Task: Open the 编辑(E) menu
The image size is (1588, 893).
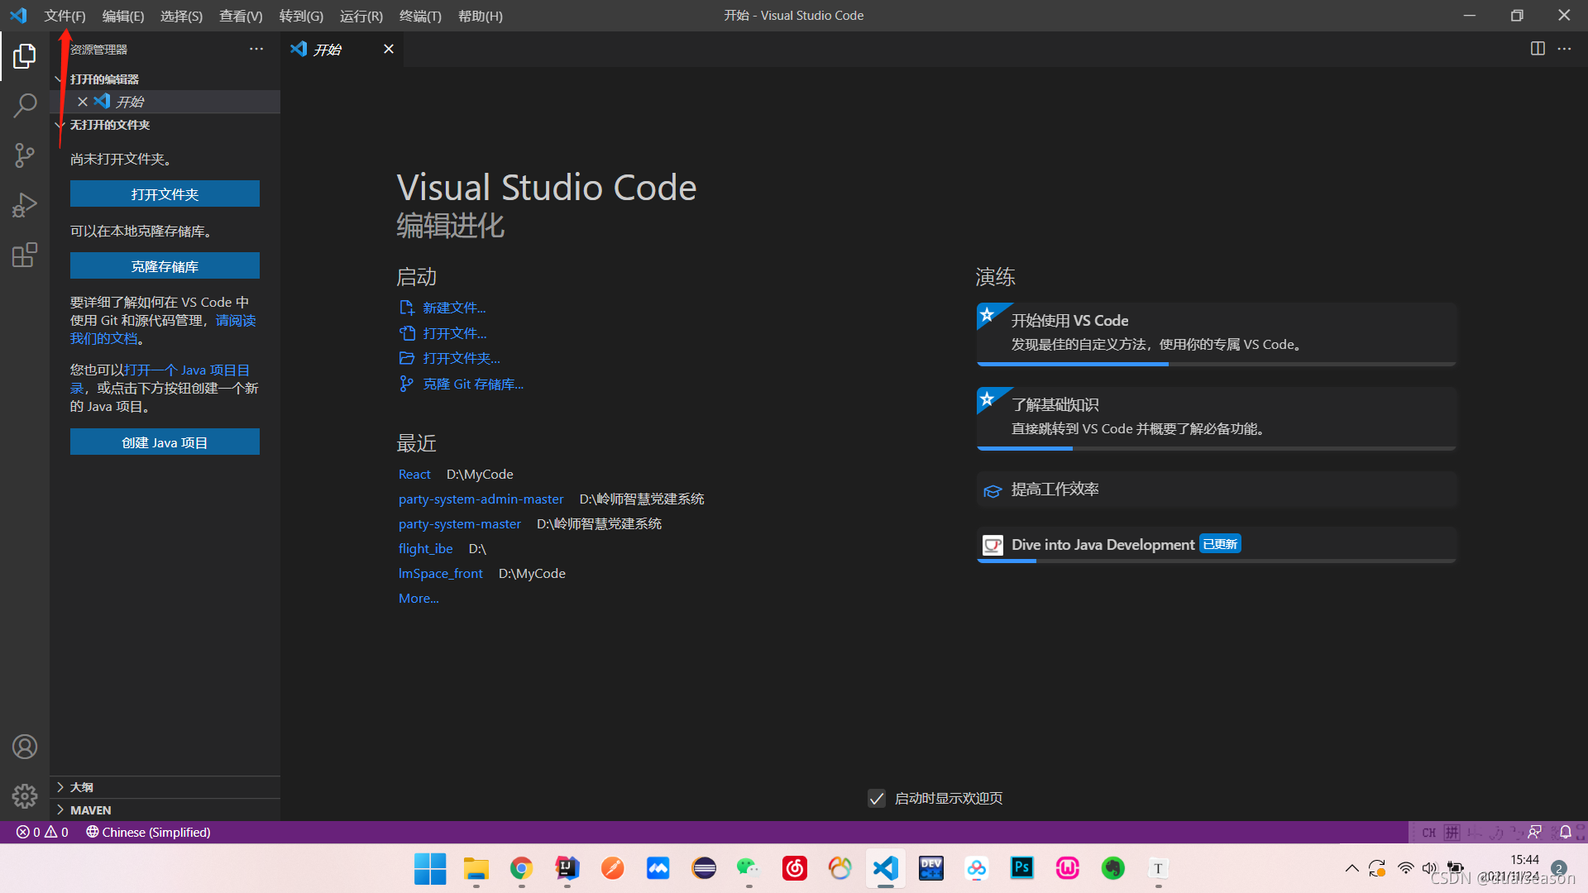Action: click(123, 16)
